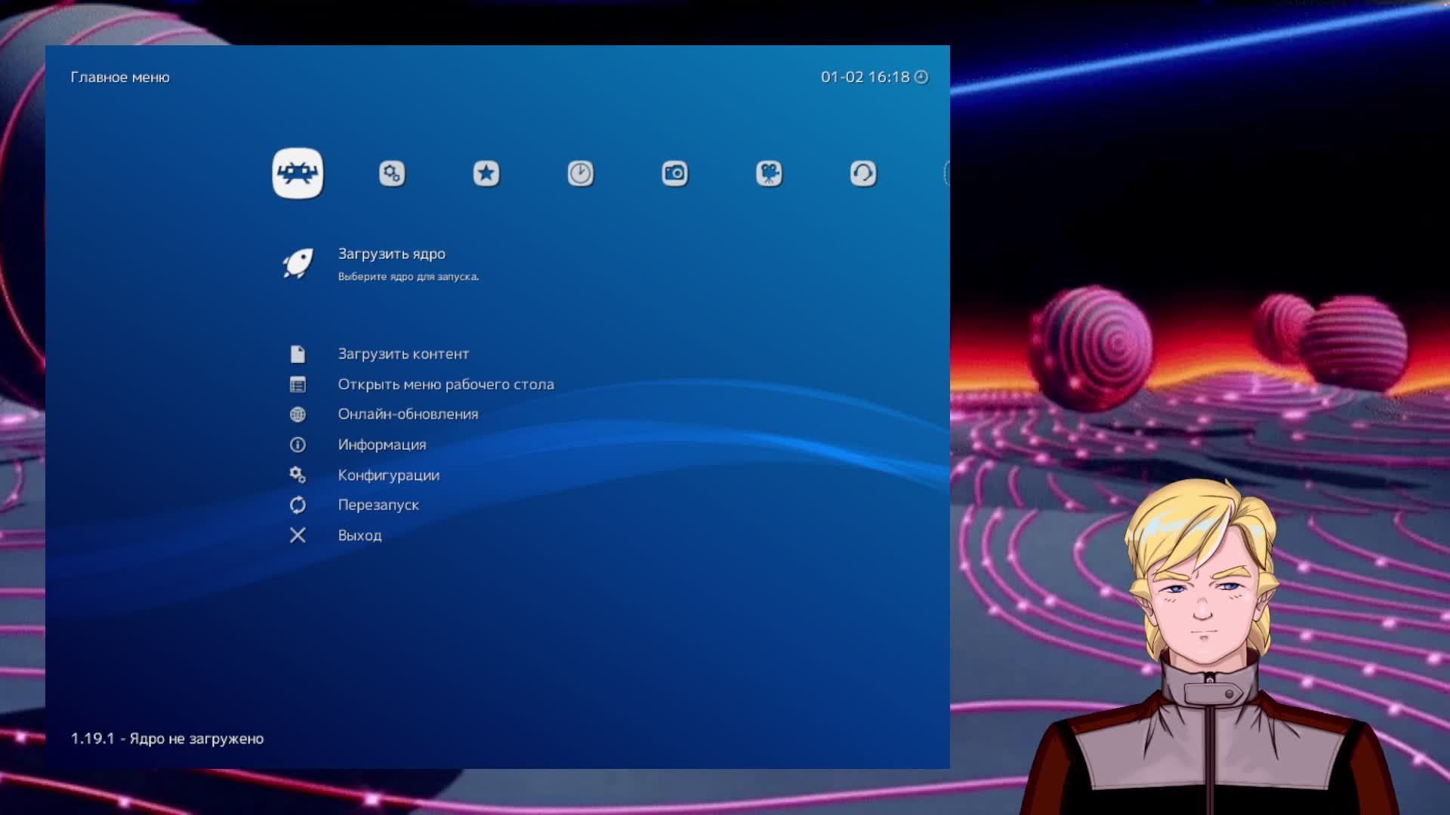Click the X icon beside Выход
This screenshot has width=1450, height=815.
pyautogui.click(x=298, y=535)
